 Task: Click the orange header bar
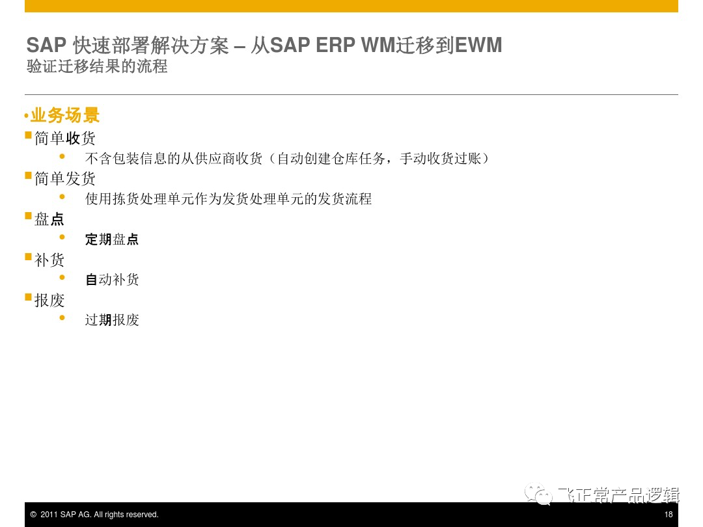351,6
